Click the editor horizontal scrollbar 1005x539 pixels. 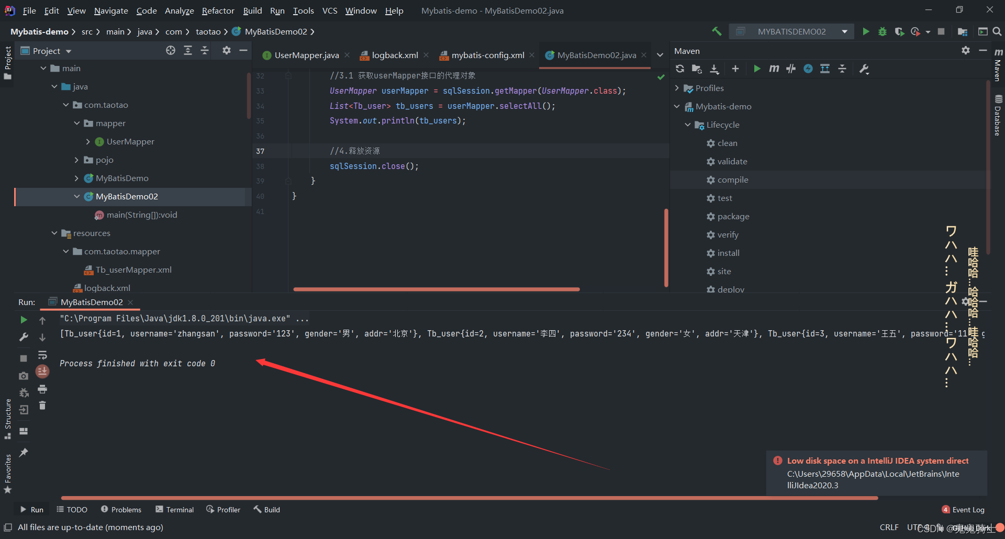point(436,289)
